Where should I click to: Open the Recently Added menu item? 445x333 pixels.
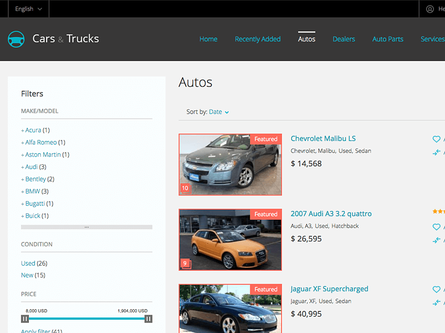[x=258, y=39]
